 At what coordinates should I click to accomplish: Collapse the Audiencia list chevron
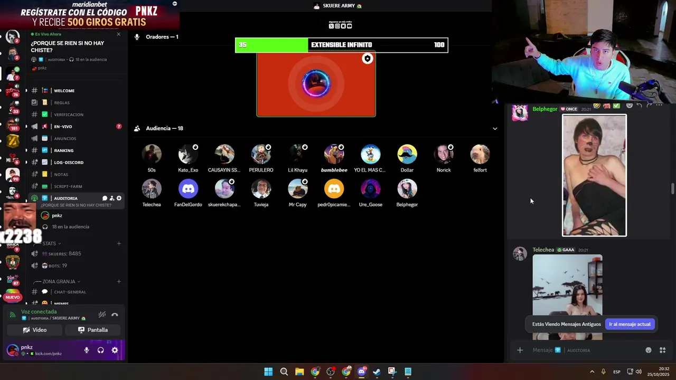[495, 128]
